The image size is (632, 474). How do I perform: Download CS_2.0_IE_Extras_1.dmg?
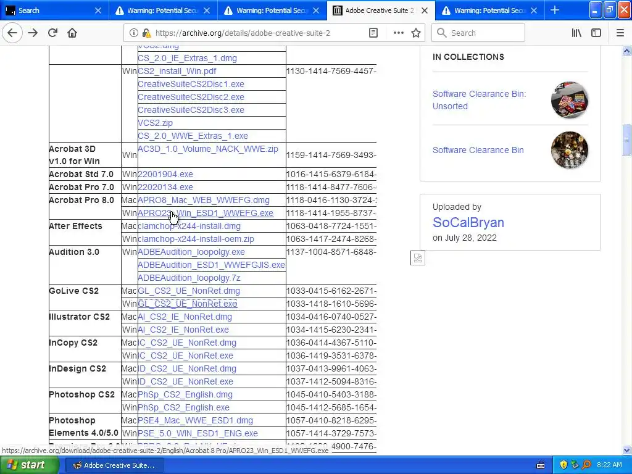tap(188, 58)
